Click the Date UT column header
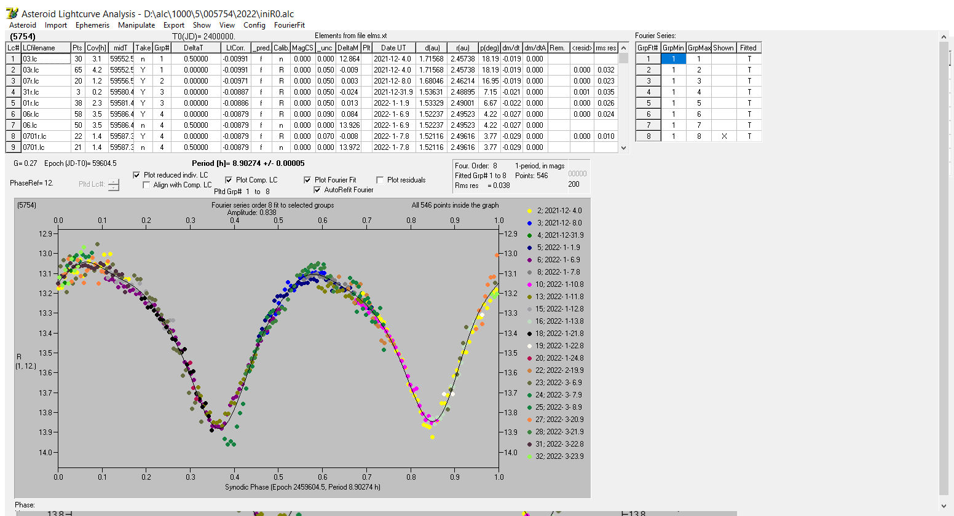Image resolution: width=954 pixels, height=516 pixels. pos(393,48)
